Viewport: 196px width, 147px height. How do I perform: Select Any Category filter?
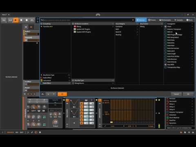click(x=127, y=24)
